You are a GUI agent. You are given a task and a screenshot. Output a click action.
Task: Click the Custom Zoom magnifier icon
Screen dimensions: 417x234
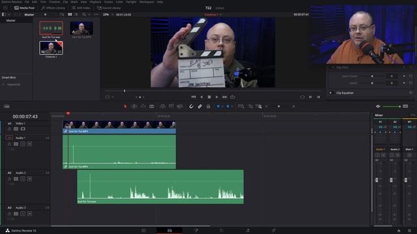259,107
